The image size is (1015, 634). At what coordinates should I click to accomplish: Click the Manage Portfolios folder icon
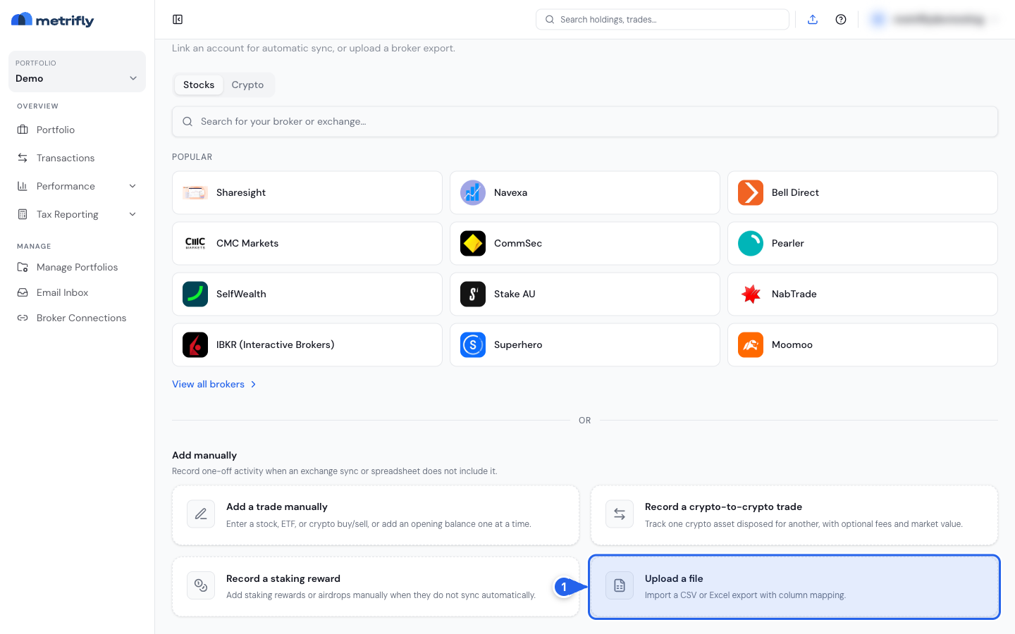23,267
